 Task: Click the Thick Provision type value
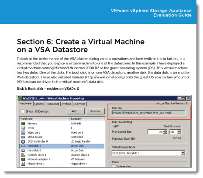pos(172,126)
